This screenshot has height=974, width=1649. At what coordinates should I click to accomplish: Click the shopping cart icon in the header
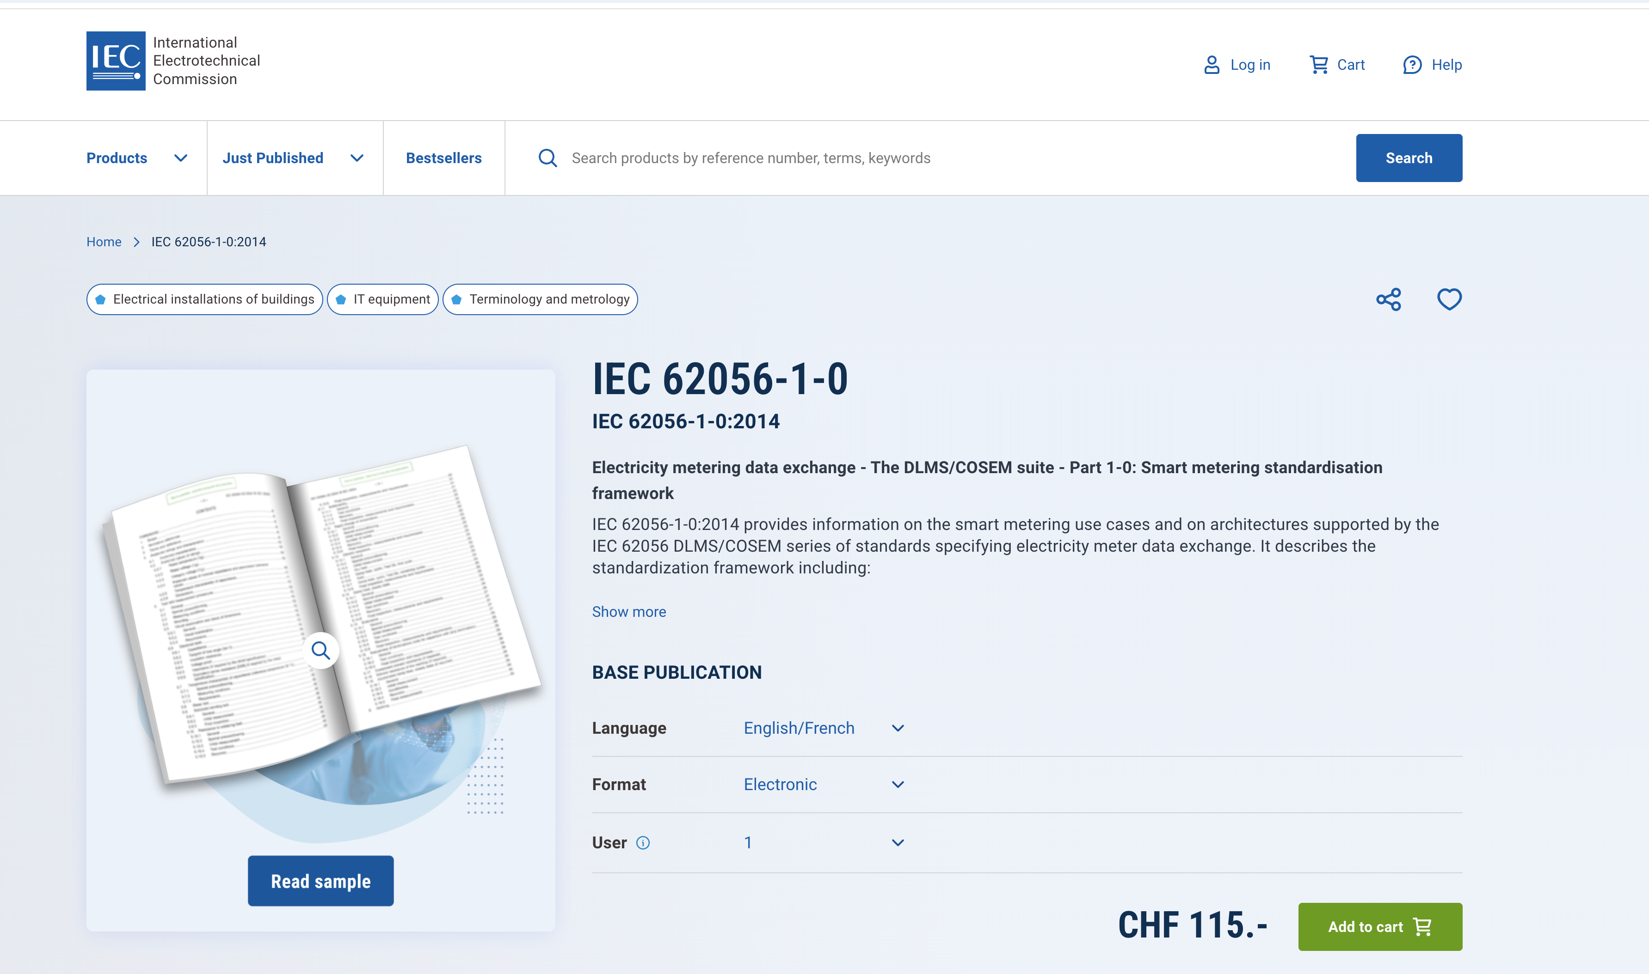click(x=1319, y=65)
